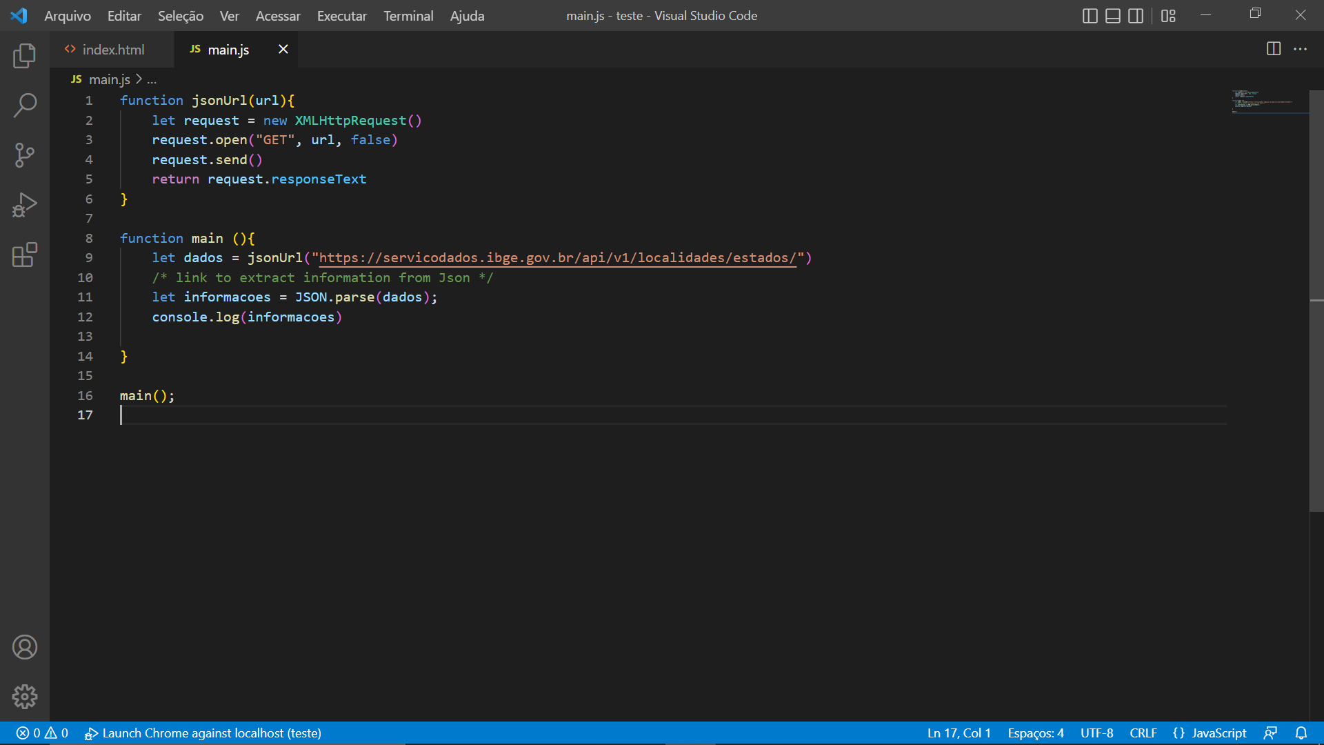Open the Terminal menu
Viewport: 1324px width, 745px height.
(x=408, y=16)
